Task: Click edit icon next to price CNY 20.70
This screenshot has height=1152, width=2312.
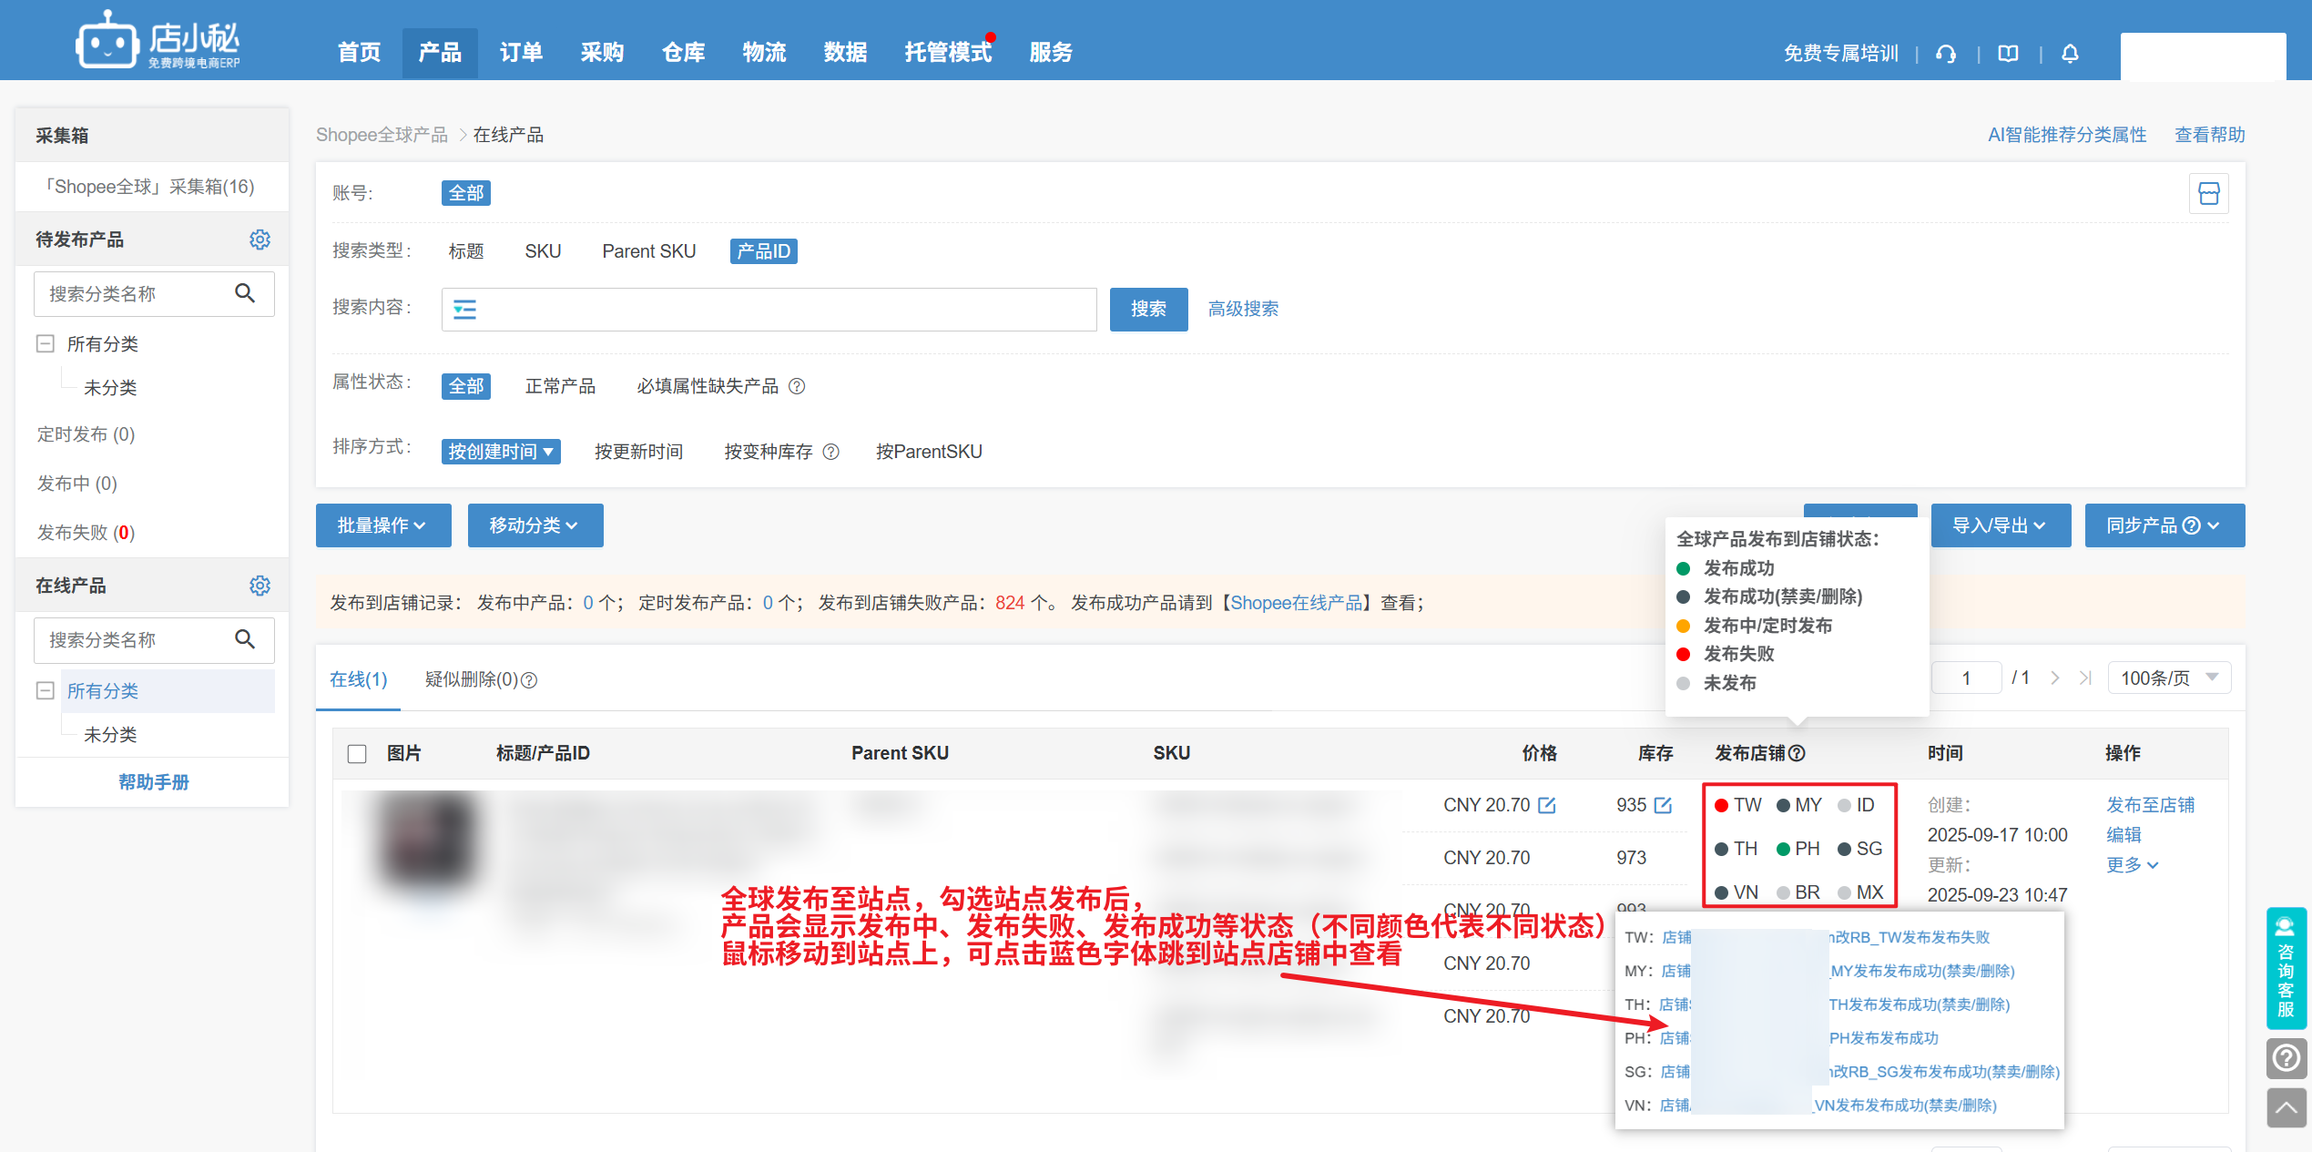Action: tap(1547, 805)
